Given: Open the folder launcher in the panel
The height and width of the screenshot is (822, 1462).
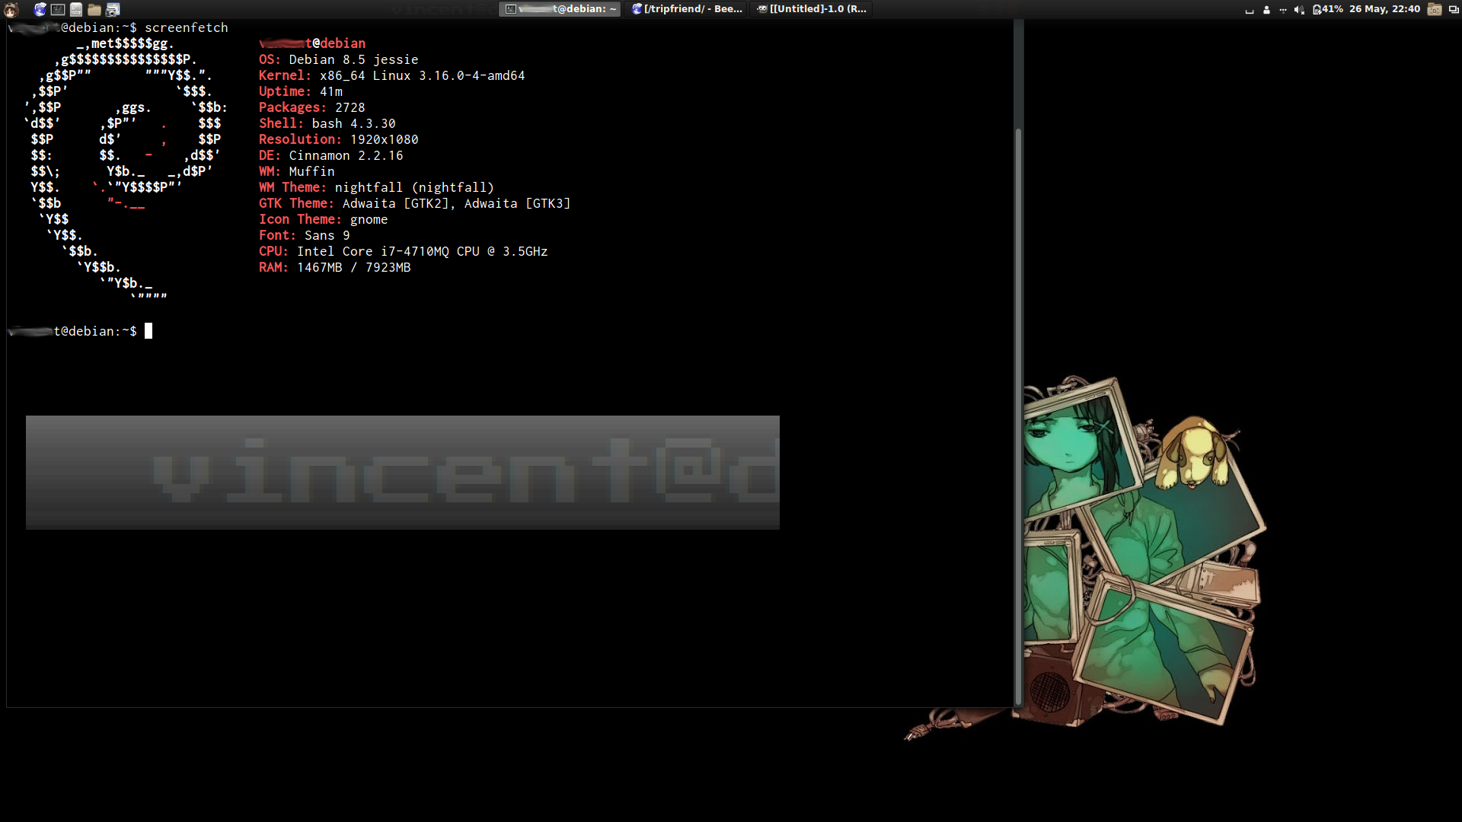Looking at the screenshot, I should 94,9.
